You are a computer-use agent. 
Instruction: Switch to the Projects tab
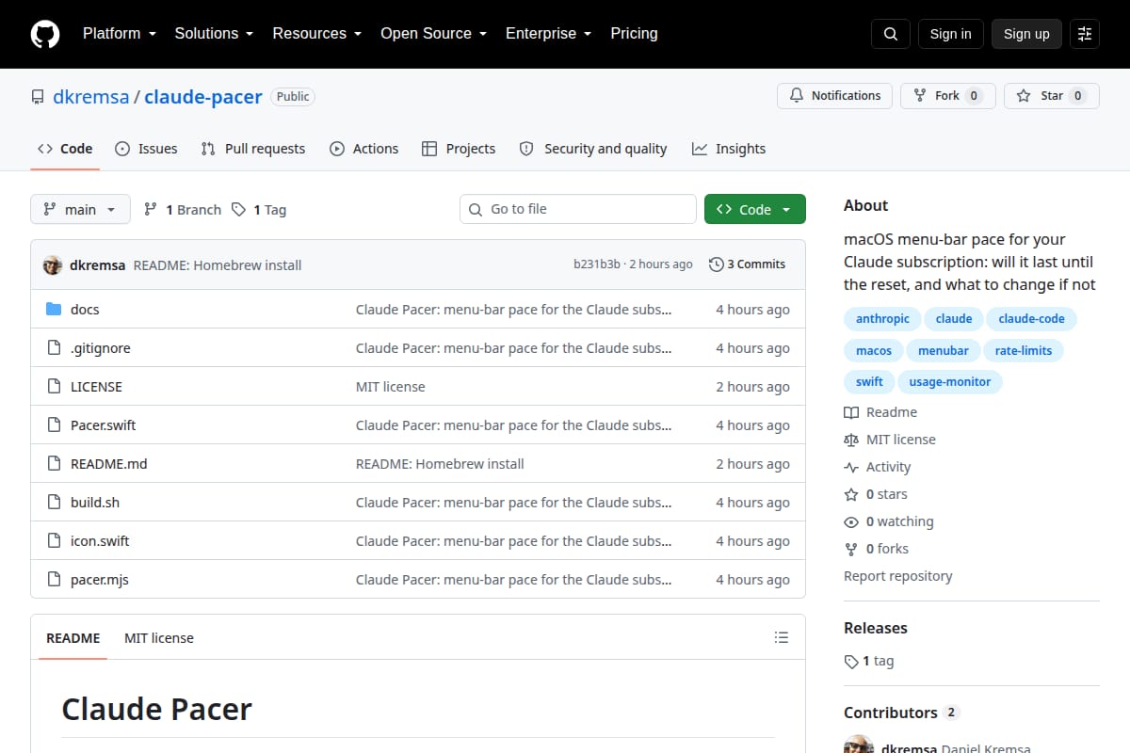pyautogui.click(x=459, y=149)
